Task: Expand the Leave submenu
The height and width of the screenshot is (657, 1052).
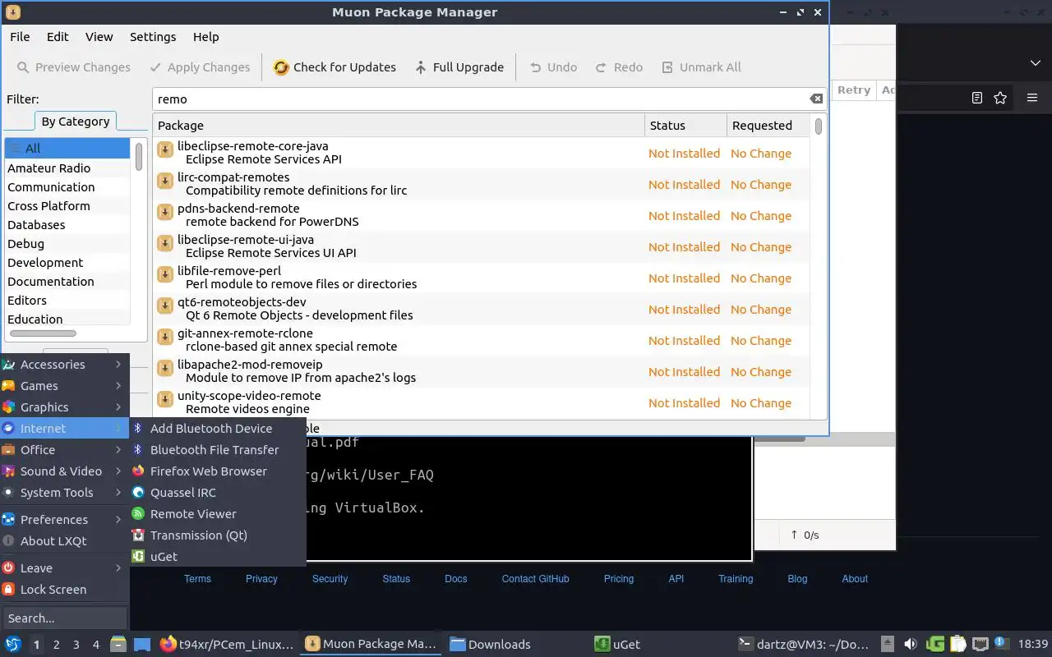Action: pyautogui.click(x=64, y=568)
